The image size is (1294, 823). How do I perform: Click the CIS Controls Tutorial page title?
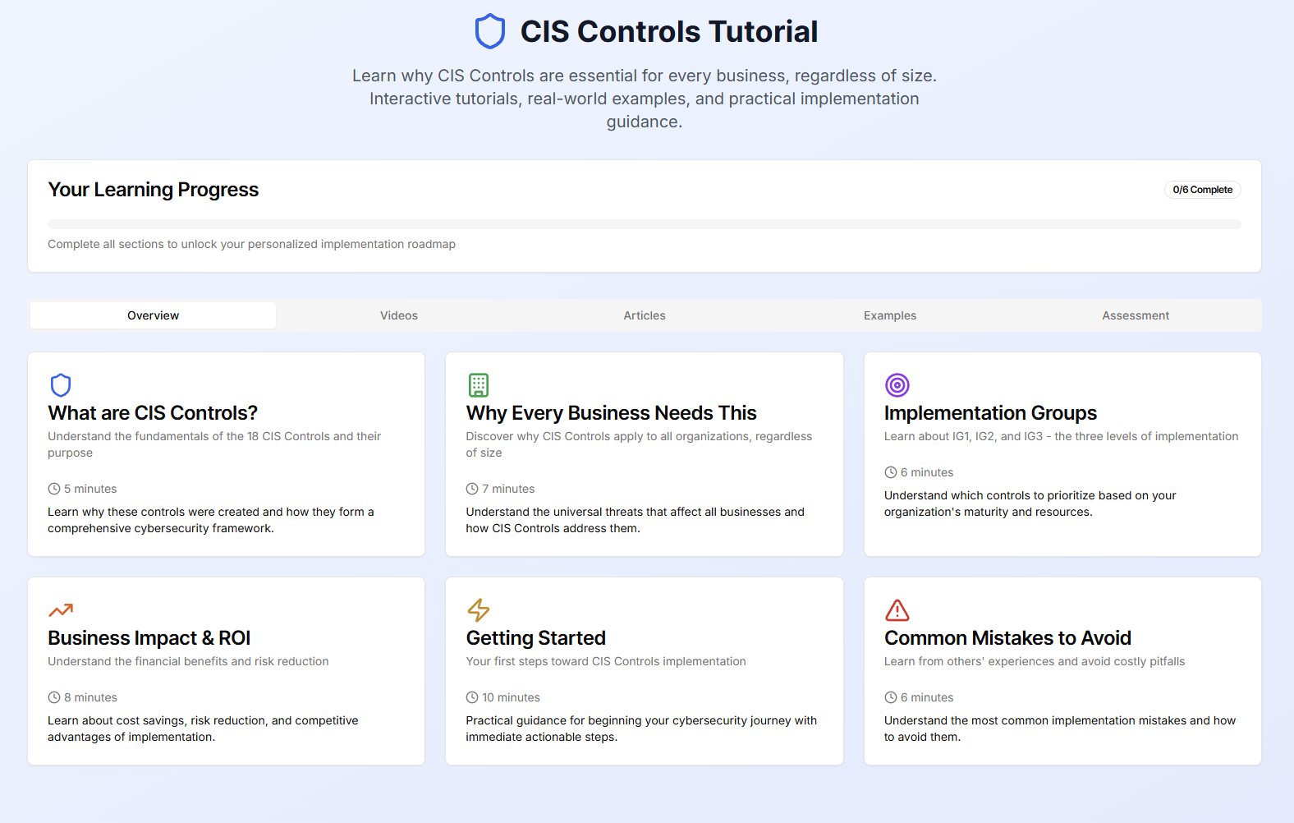pyautogui.click(x=669, y=32)
